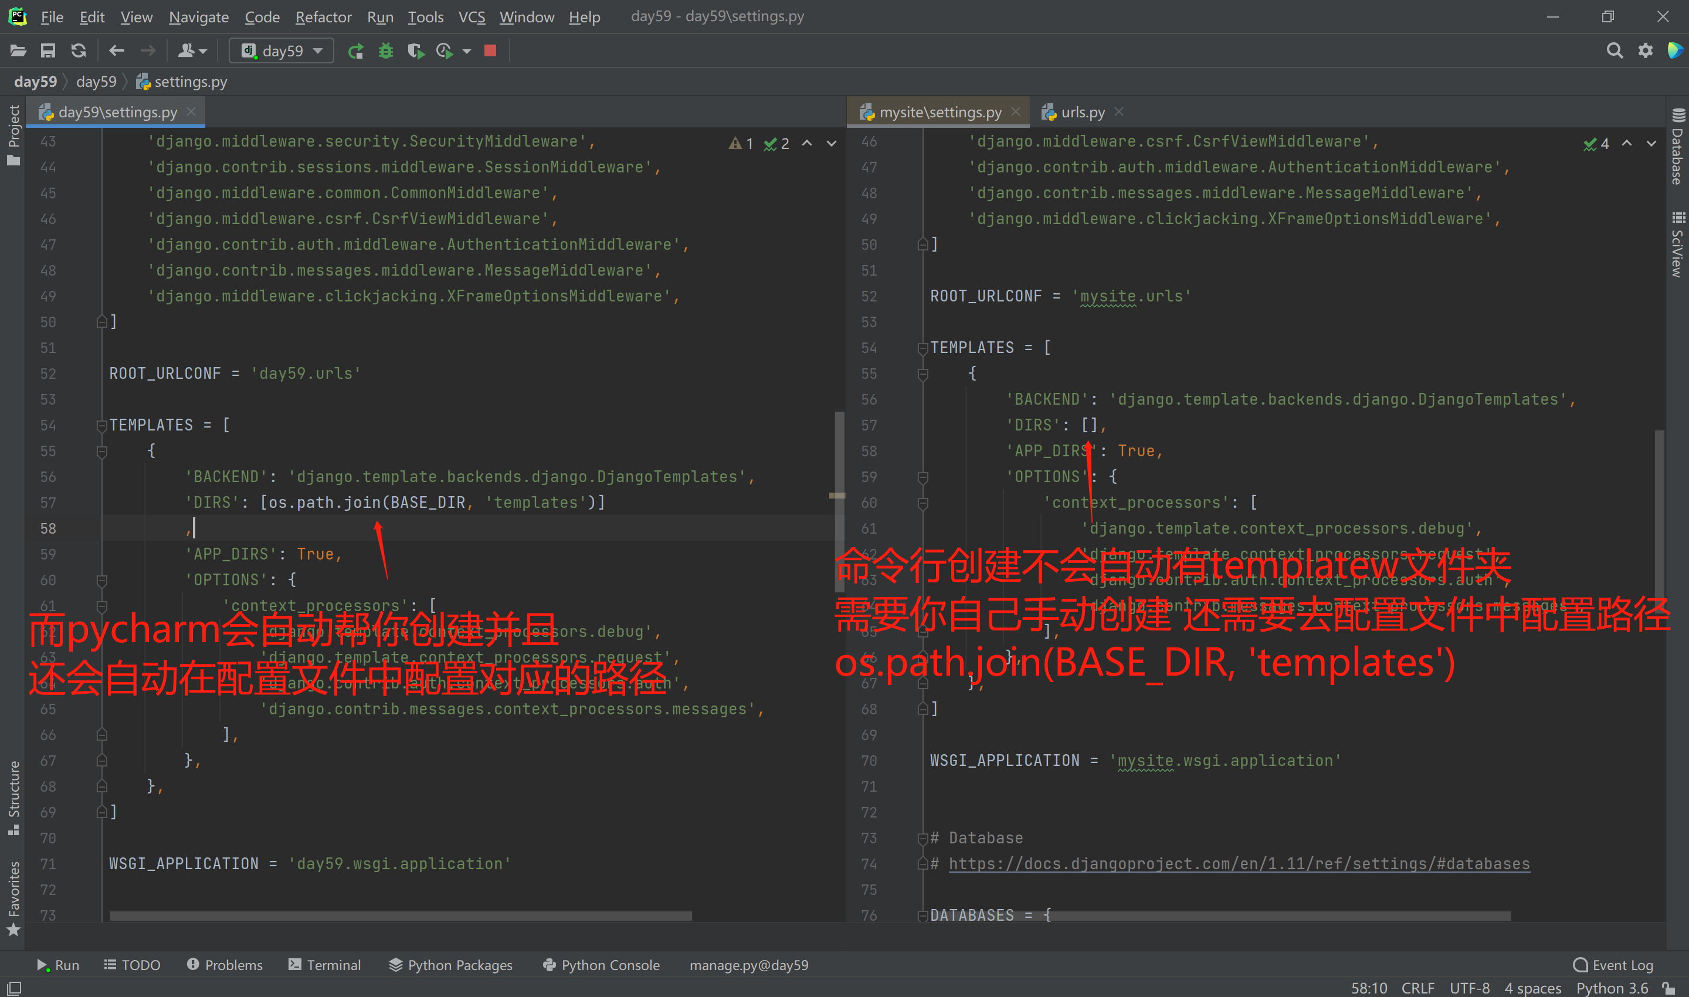This screenshot has width=1689, height=997.
Task: Click the day59 root breadcrumb
Action: pyautogui.click(x=36, y=82)
